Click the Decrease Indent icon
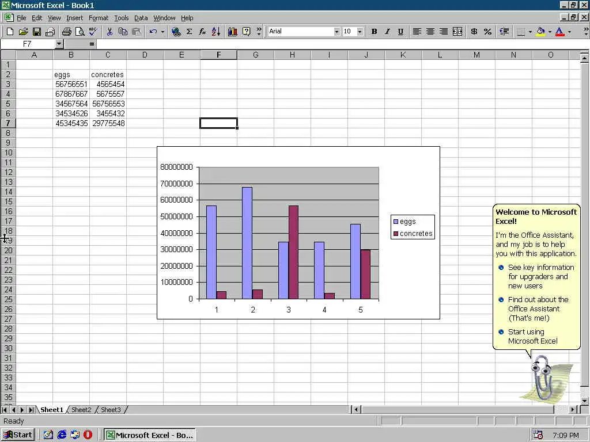Screen dimensions: 590x442 click(x=504, y=32)
